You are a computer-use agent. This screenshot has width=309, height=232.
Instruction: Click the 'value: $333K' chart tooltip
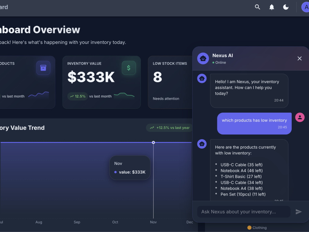click(130, 168)
